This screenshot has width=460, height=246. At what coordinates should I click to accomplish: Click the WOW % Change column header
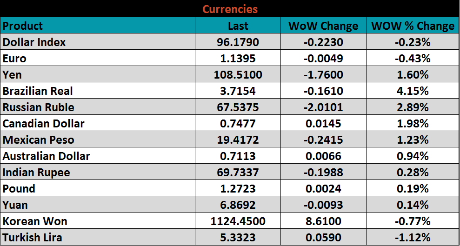tap(413, 26)
